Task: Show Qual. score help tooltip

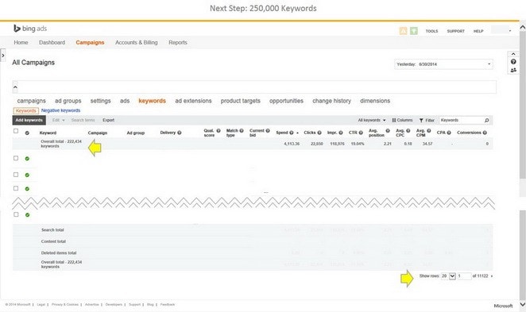Action: (219, 131)
